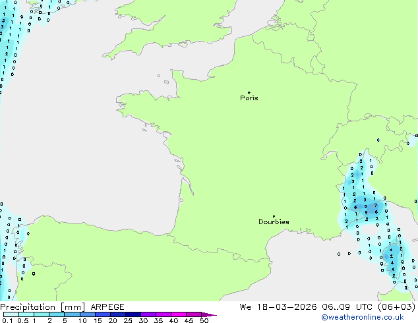The width and height of the screenshot is (418, 323).
Task: Click the 15–20 mm legend swatch
Action: (103, 314)
